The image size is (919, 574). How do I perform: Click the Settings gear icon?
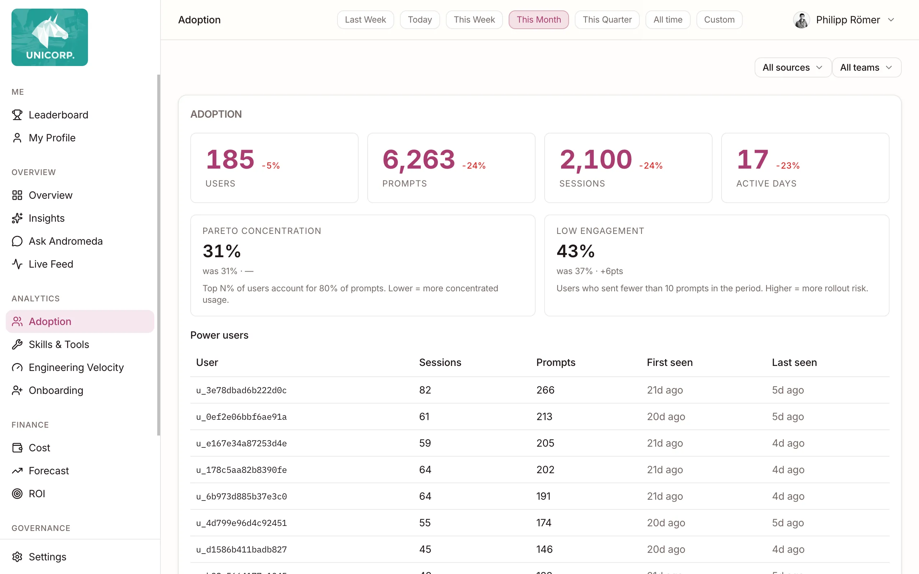(x=17, y=557)
